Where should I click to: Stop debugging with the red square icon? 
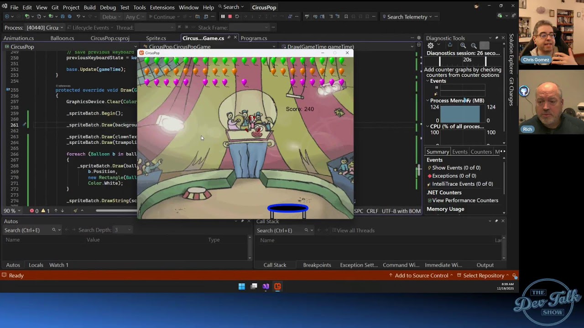230,17
